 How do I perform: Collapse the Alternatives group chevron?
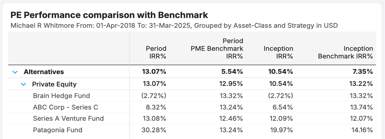14,72
